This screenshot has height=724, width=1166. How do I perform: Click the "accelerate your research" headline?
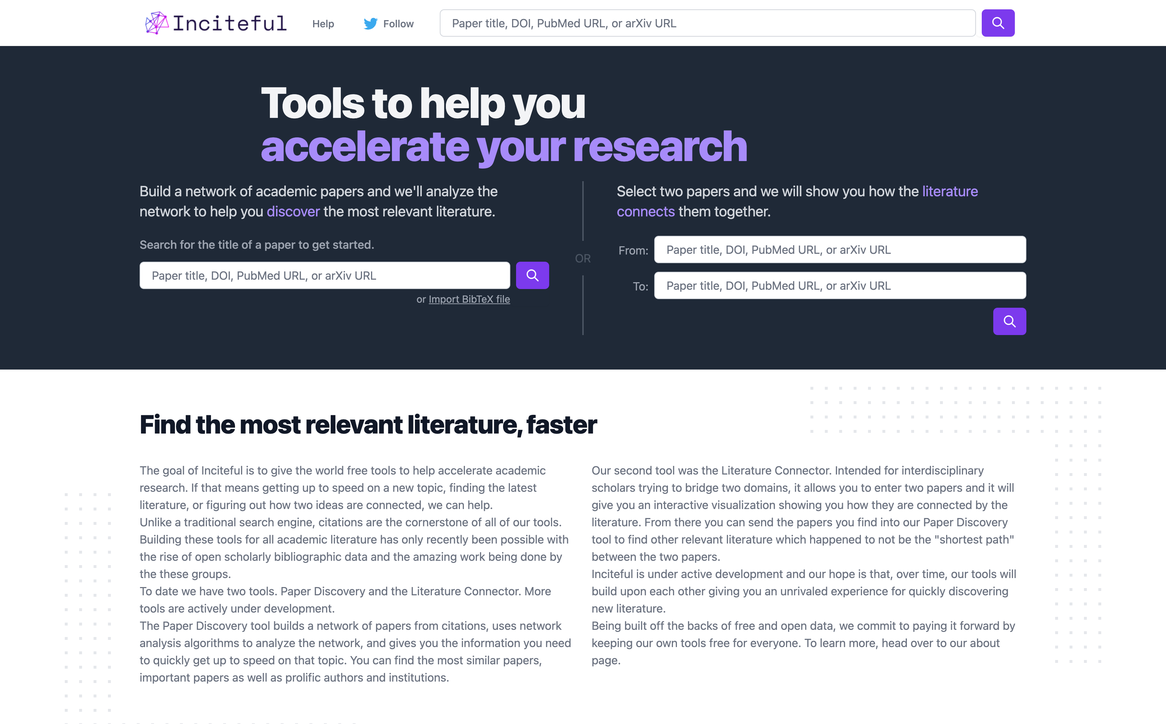point(503,147)
